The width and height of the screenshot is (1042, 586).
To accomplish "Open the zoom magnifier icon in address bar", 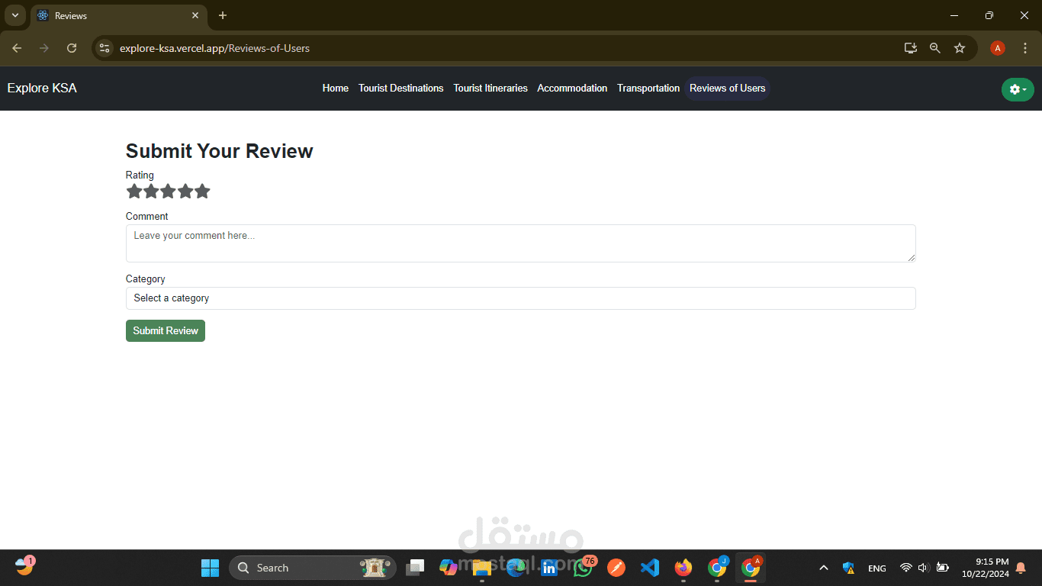I will click(x=935, y=48).
